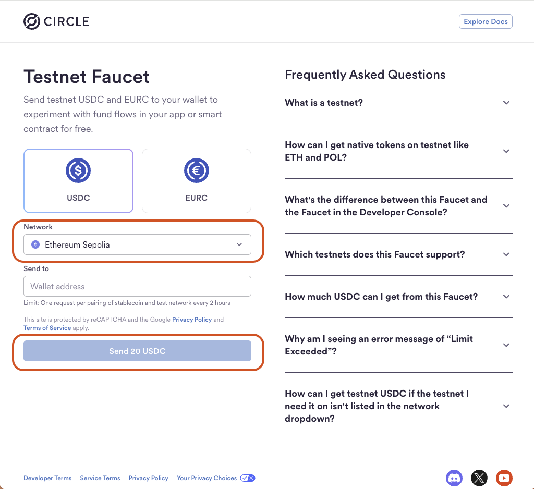Toggle the Your Privacy Choices switch icon

248,478
